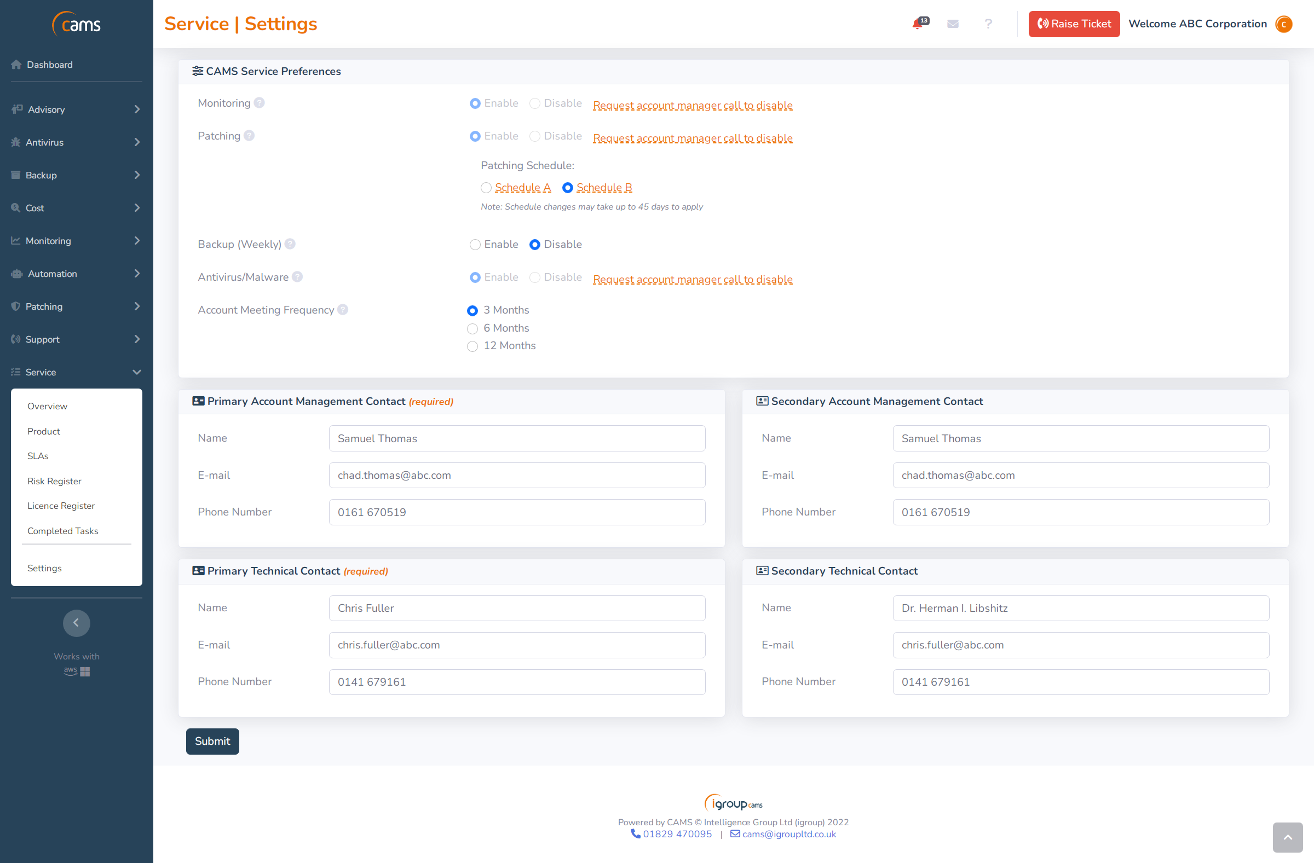The image size is (1314, 863).
Task: Click the Raise Ticket button
Action: click(1073, 24)
